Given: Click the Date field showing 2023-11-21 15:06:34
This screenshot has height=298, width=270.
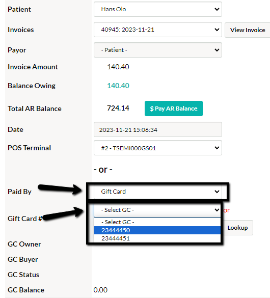Looking at the screenshot, I should coord(158,129).
